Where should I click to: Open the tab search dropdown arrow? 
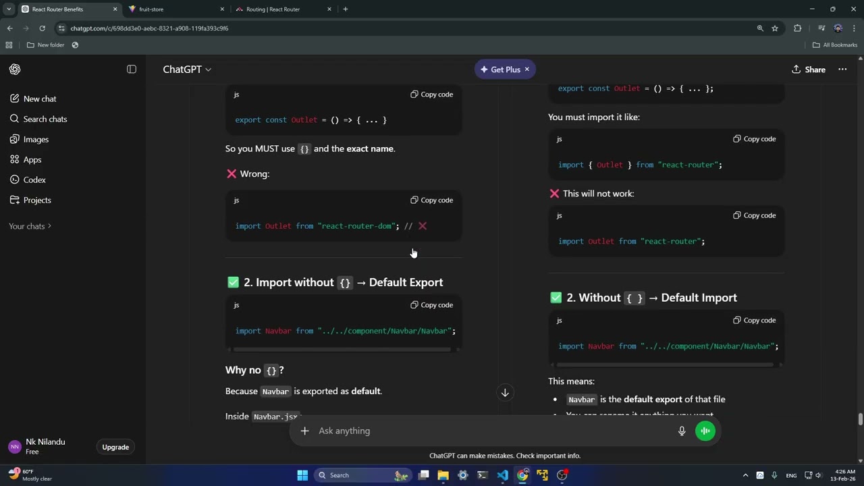pos(9,9)
